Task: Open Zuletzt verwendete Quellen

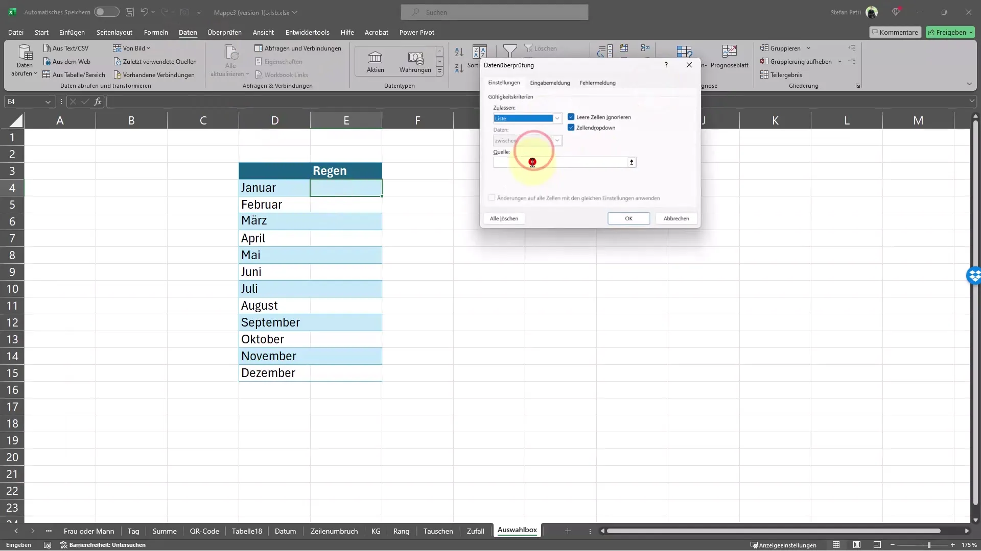Action: (x=155, y=61)
